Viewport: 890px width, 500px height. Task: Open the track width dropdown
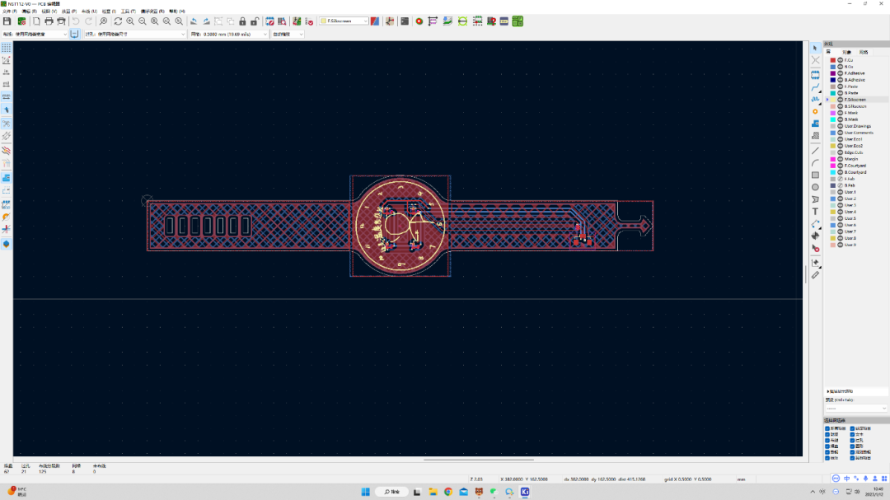pyautogui.click(x=34, y=34)
